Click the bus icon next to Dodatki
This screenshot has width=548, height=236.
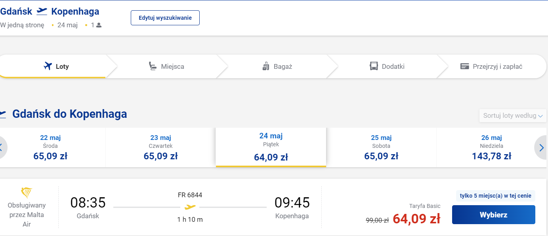coord(374,66)
